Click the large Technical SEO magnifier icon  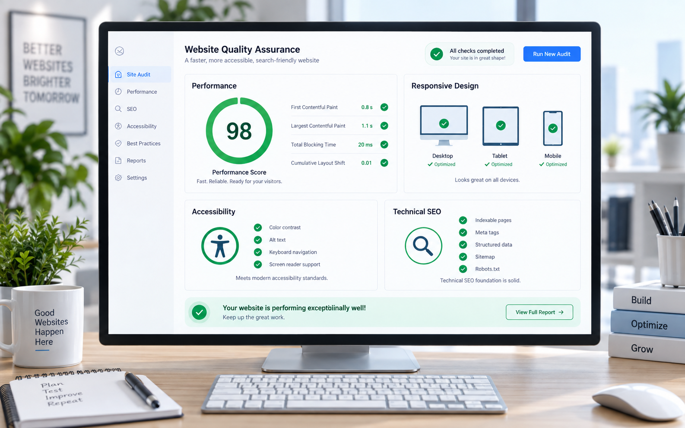[424, 245]
